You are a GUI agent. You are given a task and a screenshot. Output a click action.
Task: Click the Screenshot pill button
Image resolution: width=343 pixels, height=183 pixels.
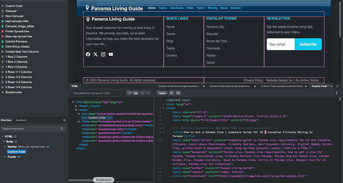(104, 180)
